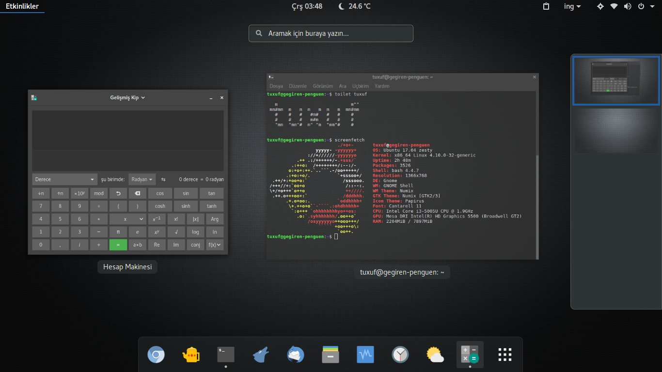
Task: Open Yardım menu in terminal
Action: pyautogui.click(x=382, y=86)
